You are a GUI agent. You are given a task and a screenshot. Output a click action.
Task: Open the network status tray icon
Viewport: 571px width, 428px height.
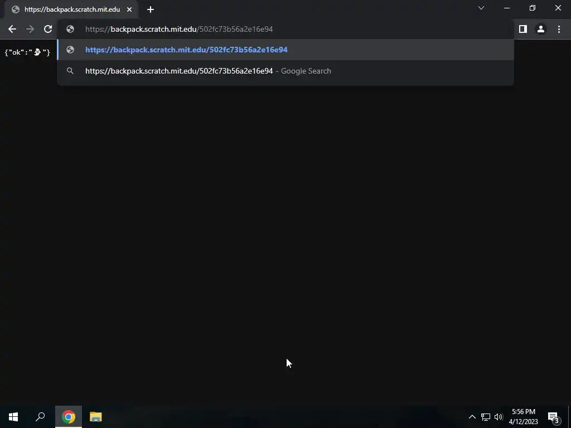point(486,417)
